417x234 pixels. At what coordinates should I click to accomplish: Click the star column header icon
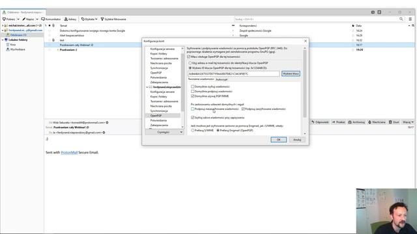(x=50, y=26)
